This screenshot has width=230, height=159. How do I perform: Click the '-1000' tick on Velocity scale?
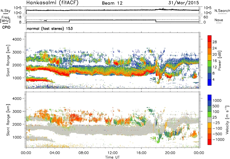pos(218,139)
